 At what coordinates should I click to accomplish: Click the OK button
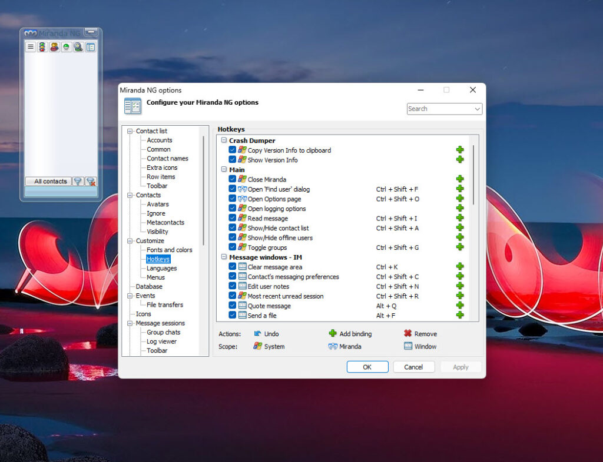pos(367,367)
